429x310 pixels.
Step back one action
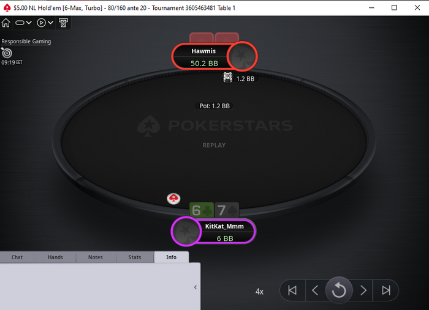point(315,290)
